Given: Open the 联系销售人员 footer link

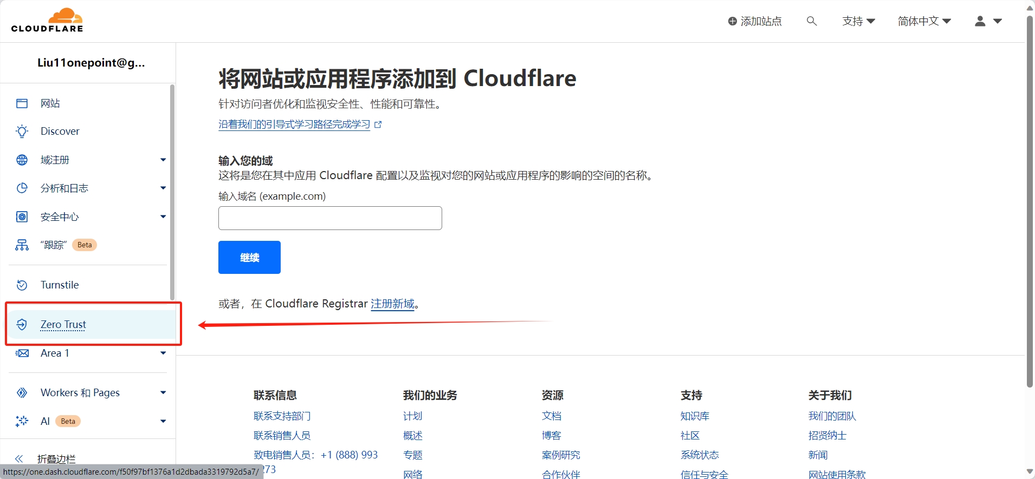Looking at the screenshot, I should pyautogui.click(x=282, y=436).
